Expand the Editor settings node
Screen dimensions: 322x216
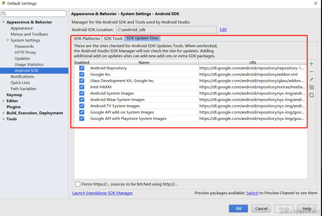[x=4, y=101]
